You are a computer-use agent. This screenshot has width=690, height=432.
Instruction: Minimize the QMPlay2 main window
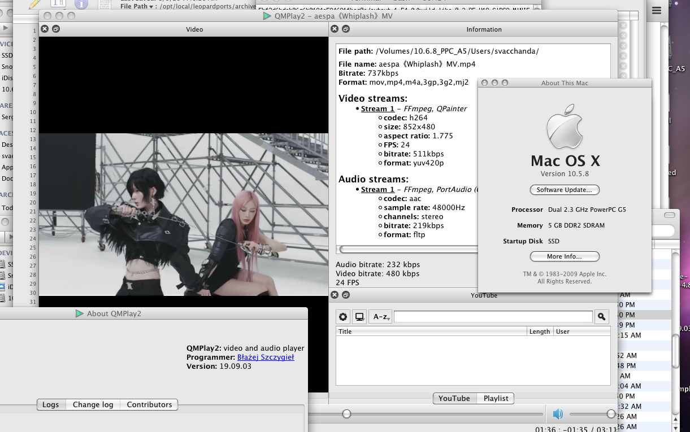(x=59, y=16)
